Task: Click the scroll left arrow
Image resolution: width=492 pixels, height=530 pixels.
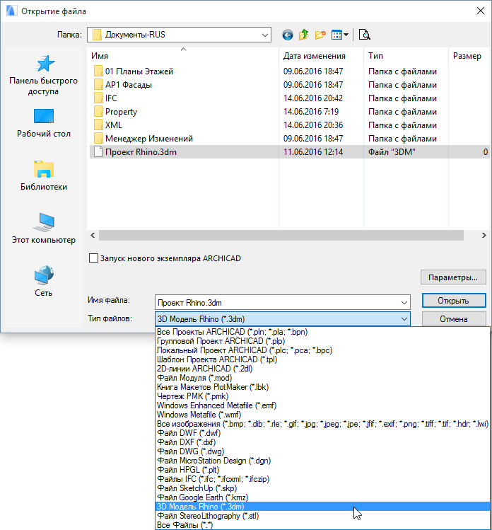Action: click(93, 235)
